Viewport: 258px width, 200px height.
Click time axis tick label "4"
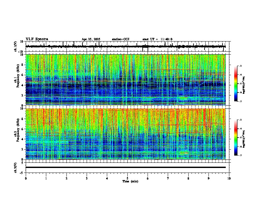(107, 178)
